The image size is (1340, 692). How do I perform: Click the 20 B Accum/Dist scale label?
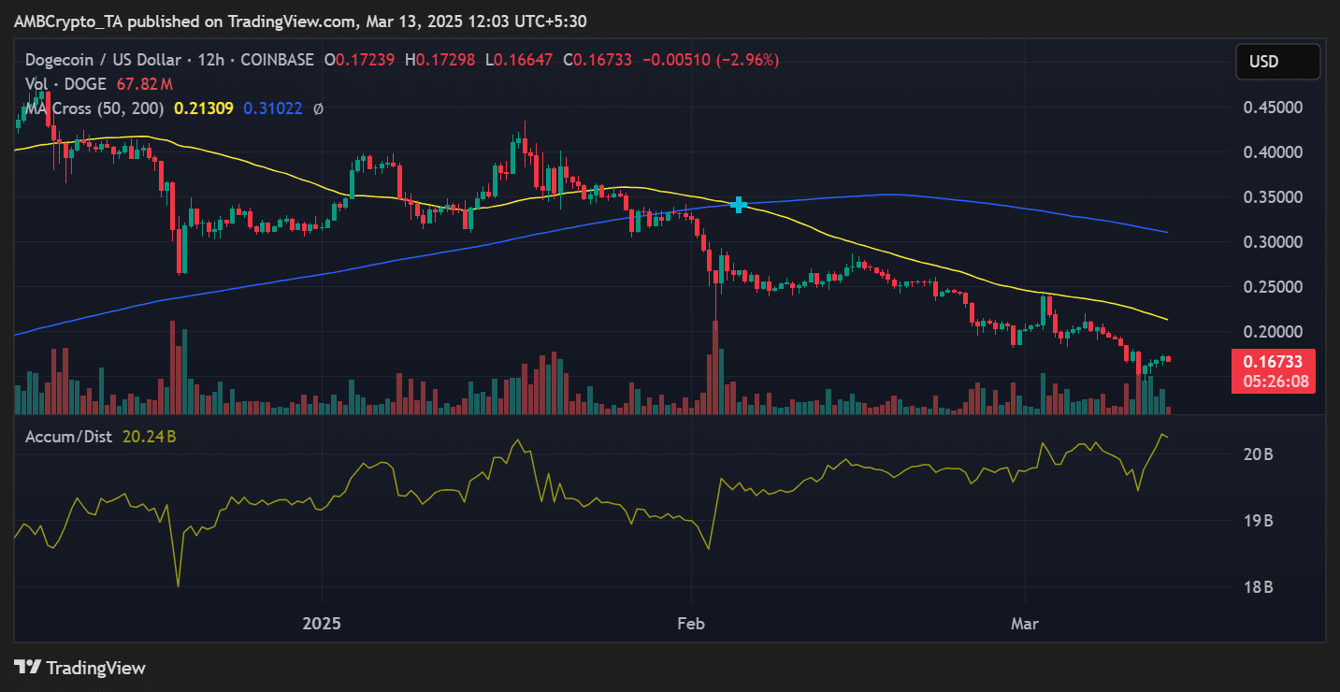(1257, 454)
